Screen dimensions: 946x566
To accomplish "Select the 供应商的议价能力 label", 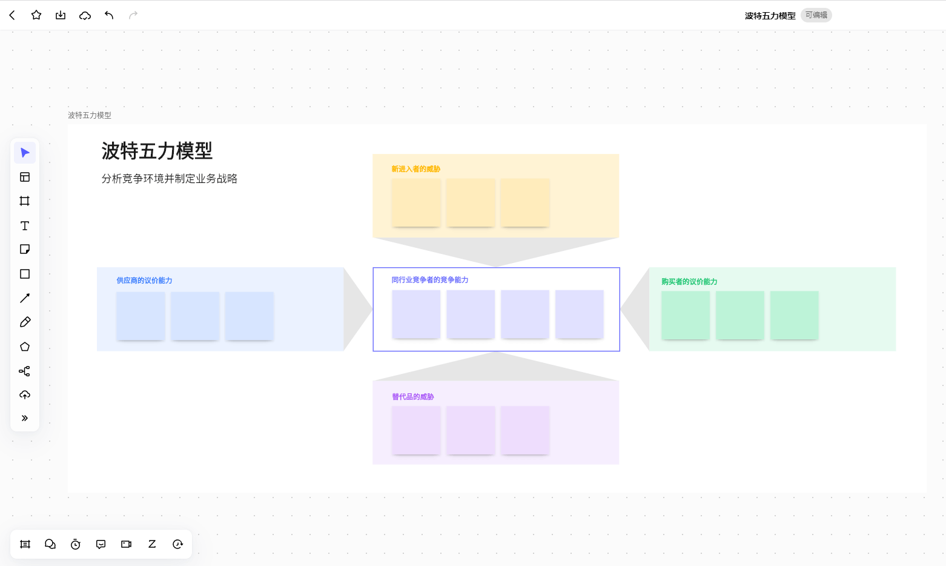I will 145,281.
